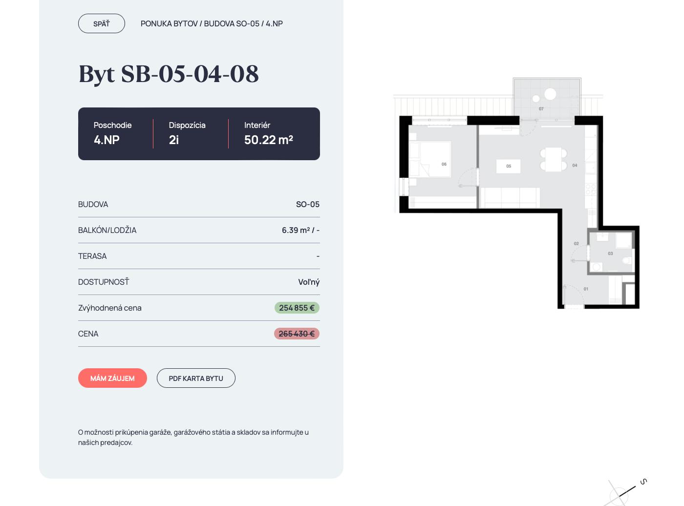Select the 4.NP breadcrumb item

coord(274,23)
